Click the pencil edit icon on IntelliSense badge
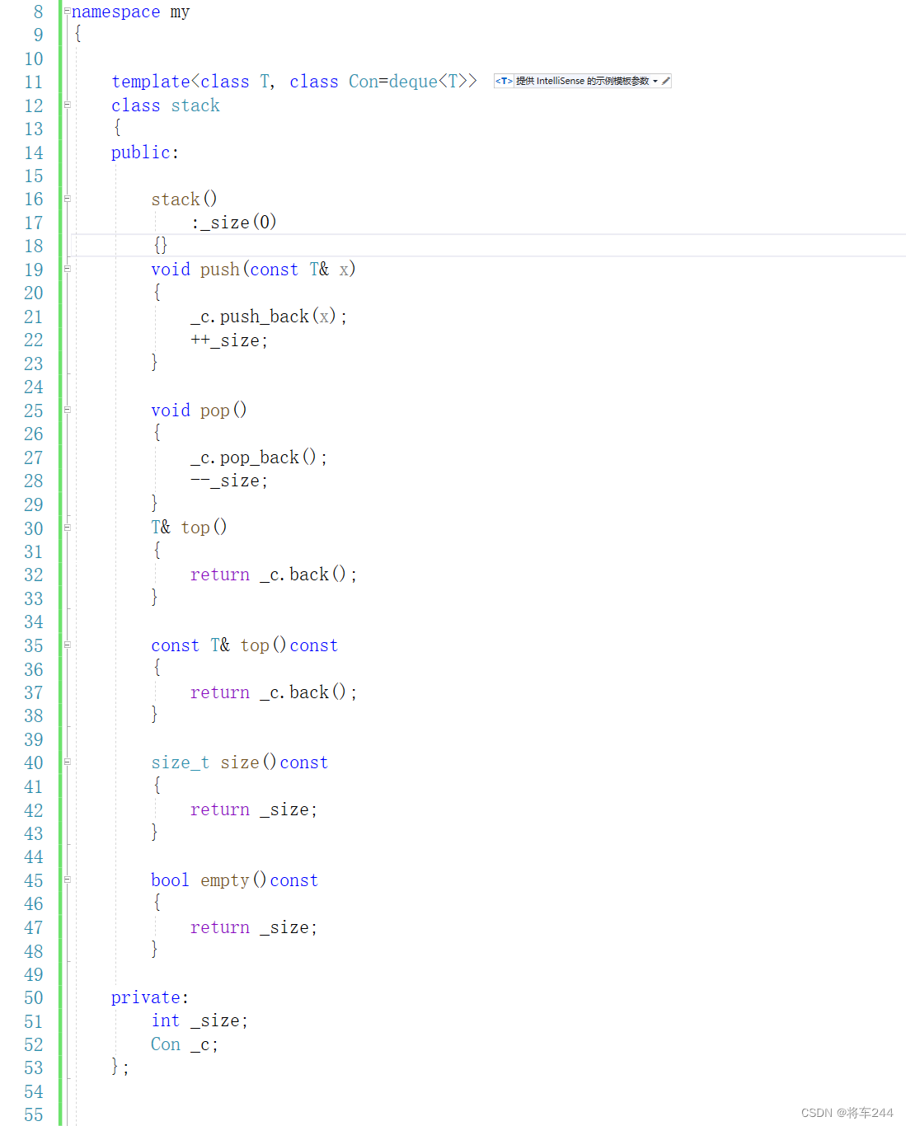The height and width of the screenshot is (1126, 906). click(665, 81)
